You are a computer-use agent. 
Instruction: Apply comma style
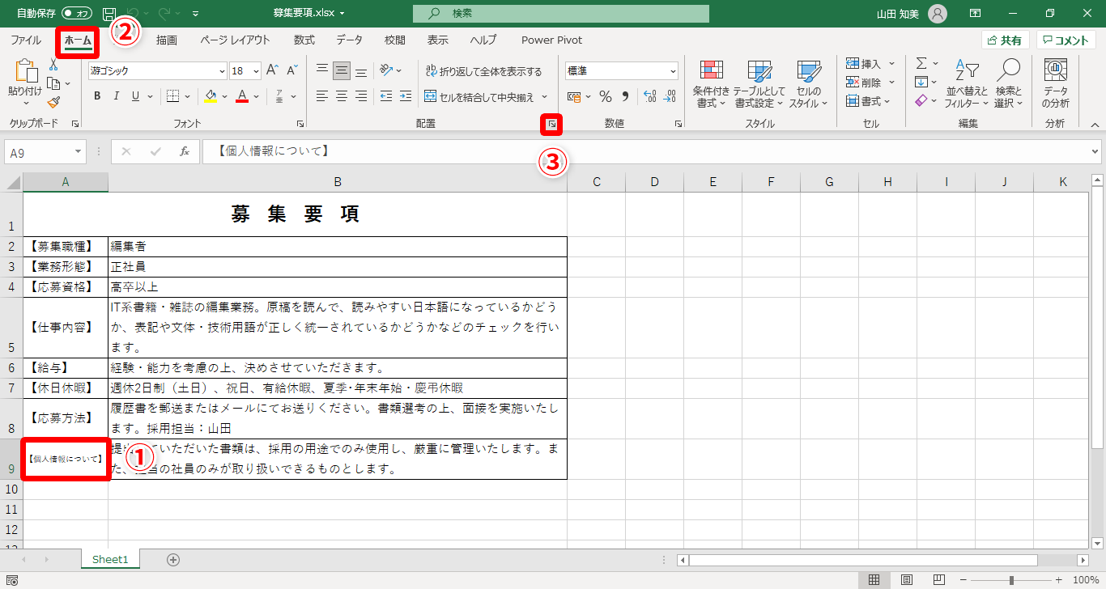coord(625,97)
